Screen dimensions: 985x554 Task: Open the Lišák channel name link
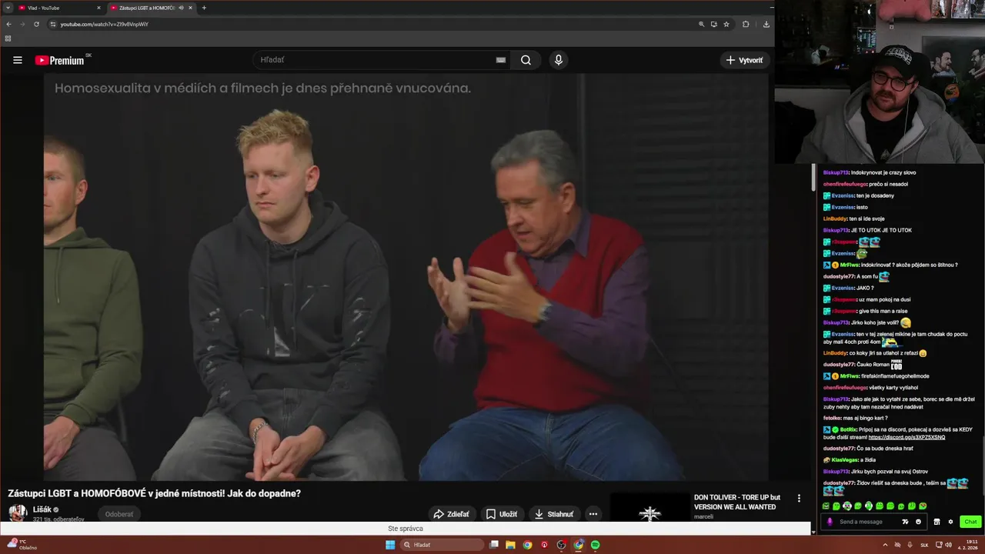pyautogui.click(x=42, y=509)
